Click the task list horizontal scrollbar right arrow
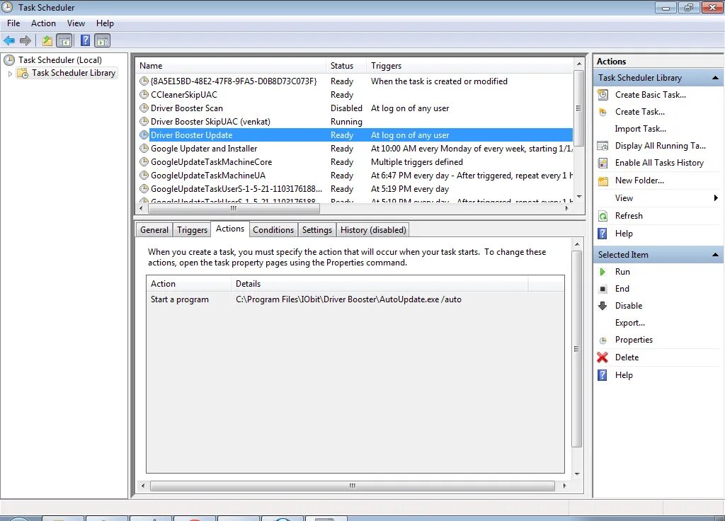The image size is (725, 521). click(x=567, y=209)
